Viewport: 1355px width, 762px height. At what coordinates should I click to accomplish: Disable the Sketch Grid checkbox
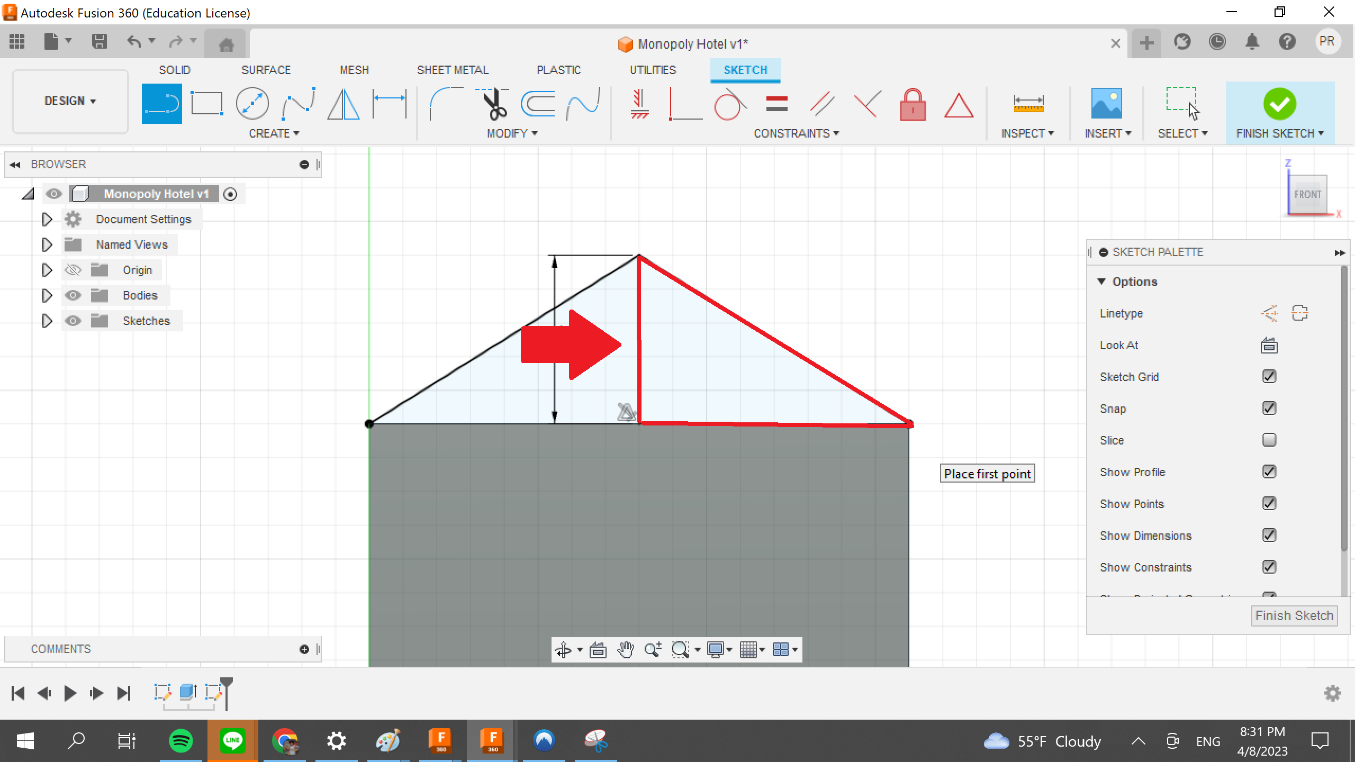point(1269,376)
